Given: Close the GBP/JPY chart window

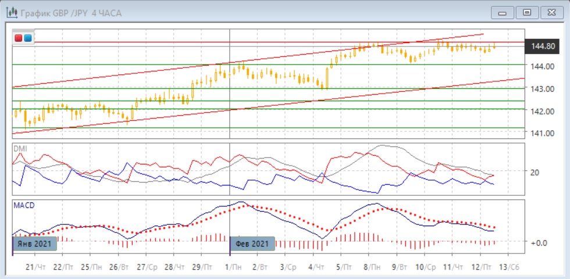Looking at the screenshot, I should pyautogui.click(x=550, y=12).
